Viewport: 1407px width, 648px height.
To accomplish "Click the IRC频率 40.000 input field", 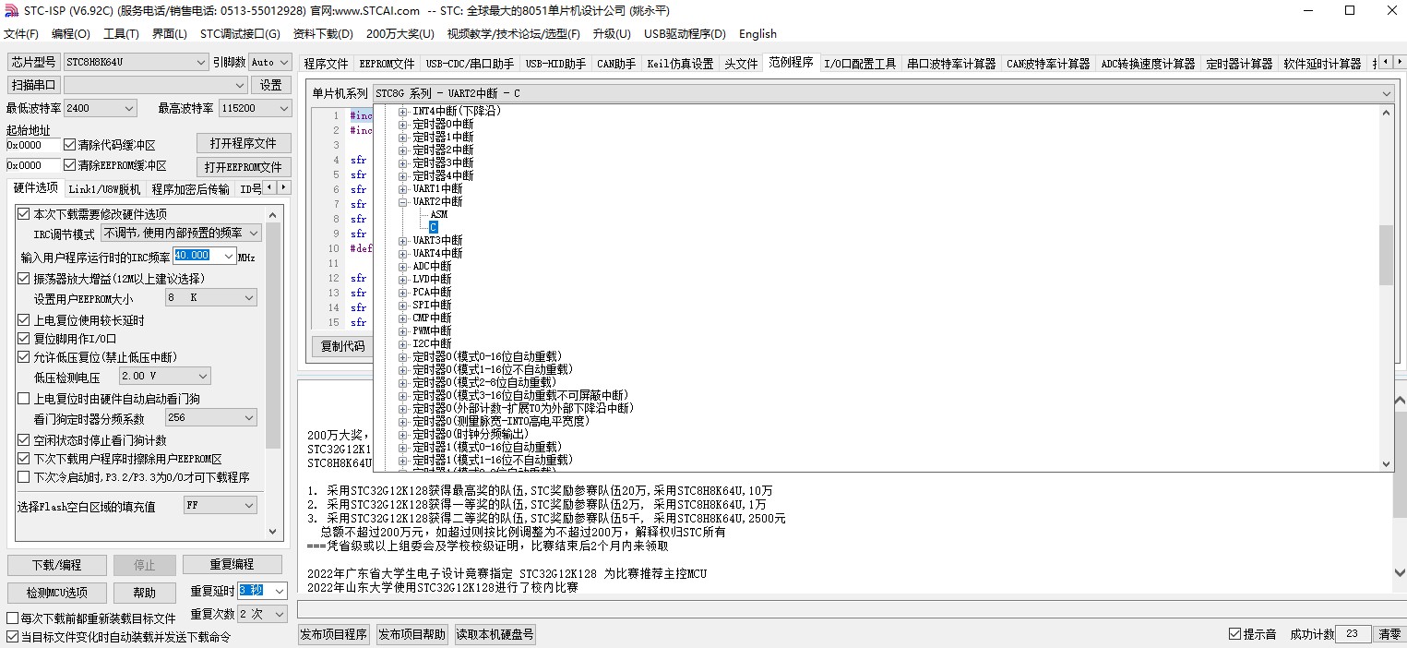I will pyautogui.click(x=205, y=256).
